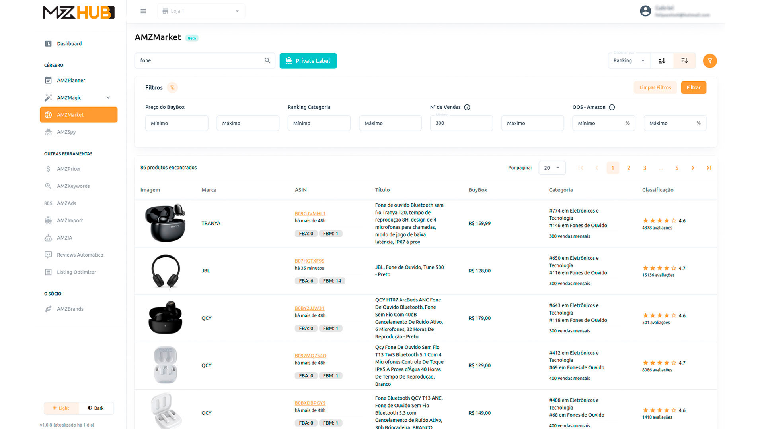Switch to Dark theme

pos(96,408)
